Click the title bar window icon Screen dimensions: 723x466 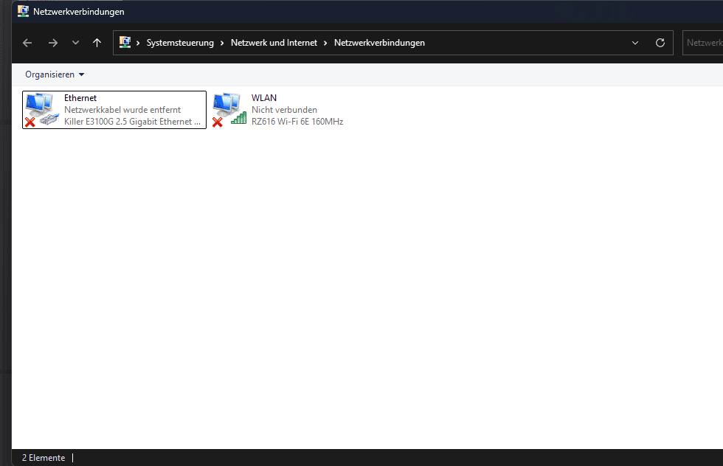23,12
